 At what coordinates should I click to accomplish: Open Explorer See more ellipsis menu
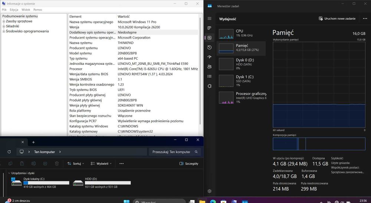(x=121, y=163)
